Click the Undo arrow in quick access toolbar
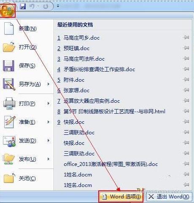Screen dimensions: 194x203 [32, 6]
